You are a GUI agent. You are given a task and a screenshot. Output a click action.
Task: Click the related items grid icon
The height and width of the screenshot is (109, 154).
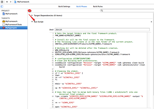[x=2, y=2]
